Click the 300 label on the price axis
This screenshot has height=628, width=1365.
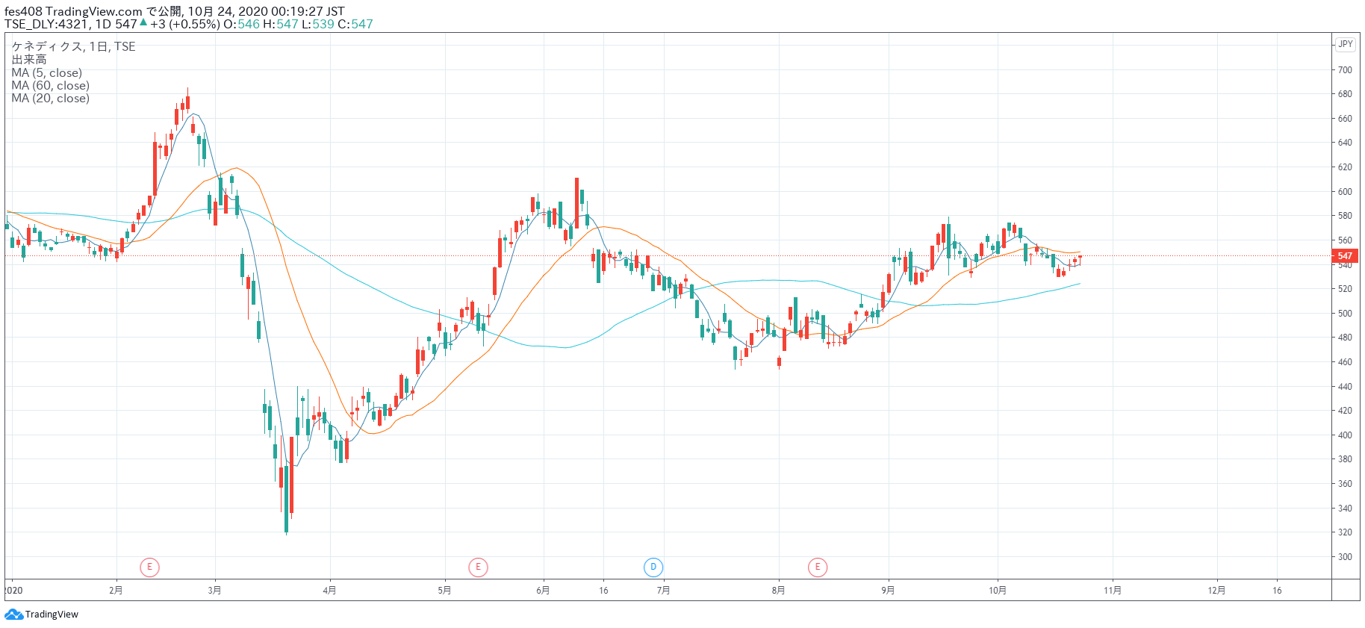[x=1345, y=557]
